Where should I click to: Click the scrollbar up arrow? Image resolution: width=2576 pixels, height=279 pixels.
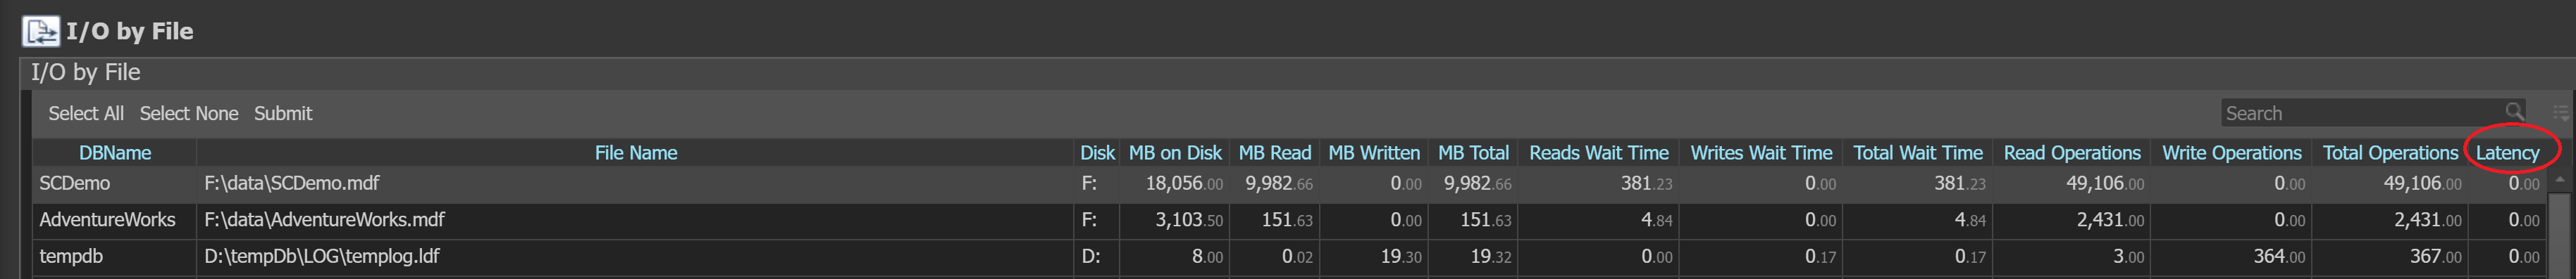(2560, 181)
